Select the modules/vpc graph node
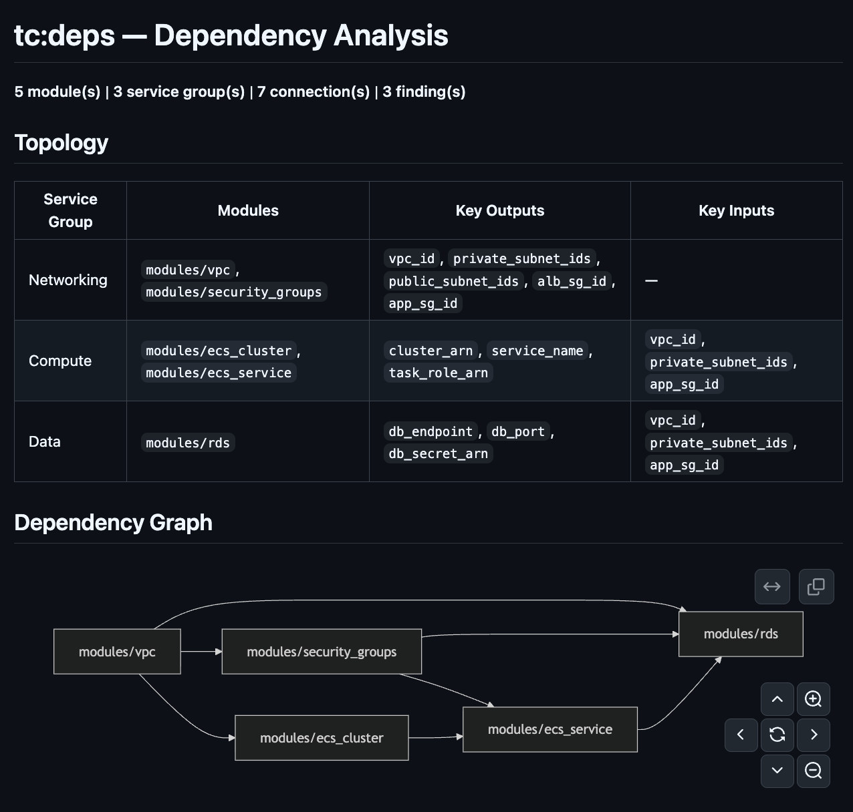This screenshot has width=853, height=812. [x=117, y=652]
